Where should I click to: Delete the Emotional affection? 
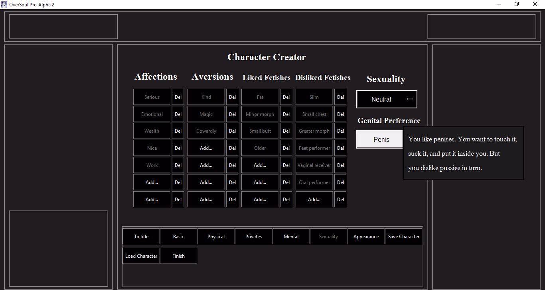point(178,114)
